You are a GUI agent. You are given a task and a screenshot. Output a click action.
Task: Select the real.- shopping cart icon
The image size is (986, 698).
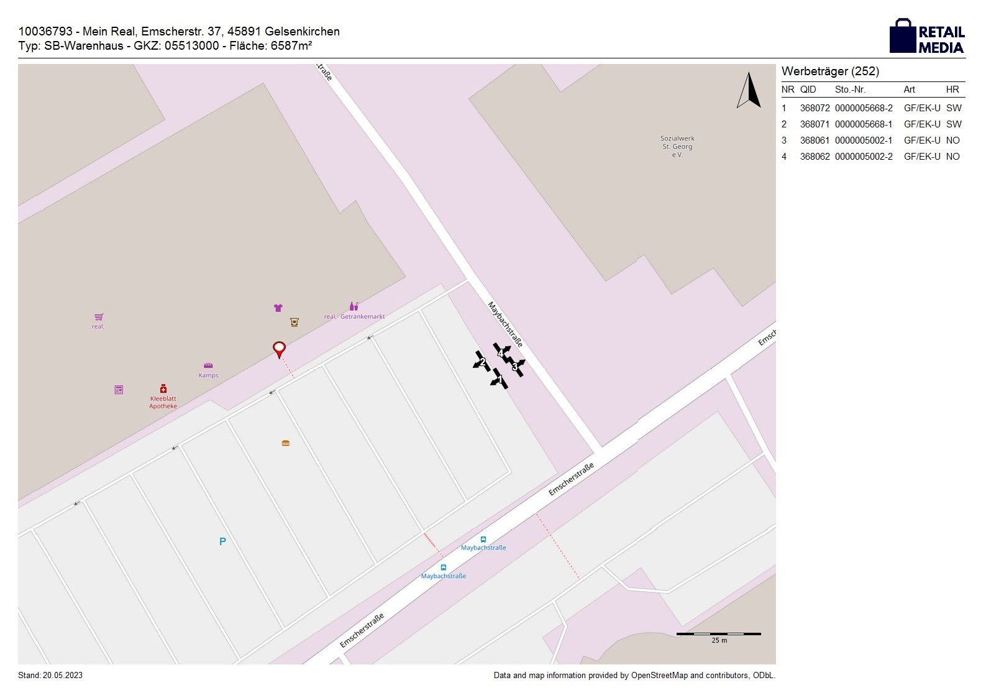coord(99,317)
